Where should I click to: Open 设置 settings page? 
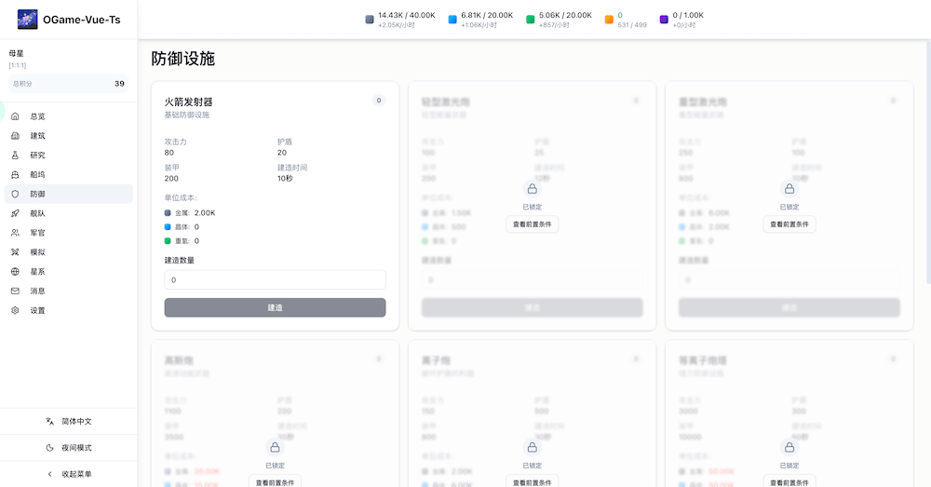[x=37, y=311]
